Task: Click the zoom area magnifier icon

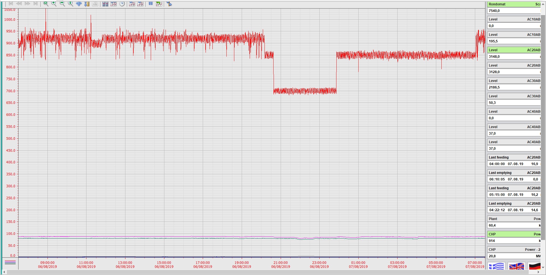Action: (45, 4)
